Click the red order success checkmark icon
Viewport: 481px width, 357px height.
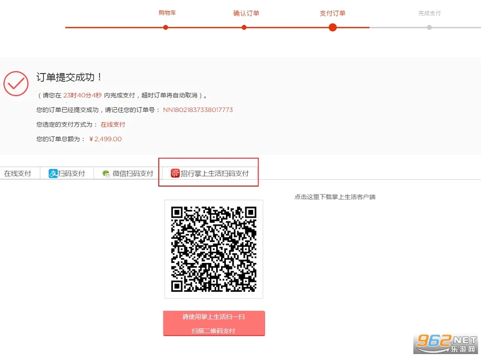pyautogui.click(x=16, y=83)
